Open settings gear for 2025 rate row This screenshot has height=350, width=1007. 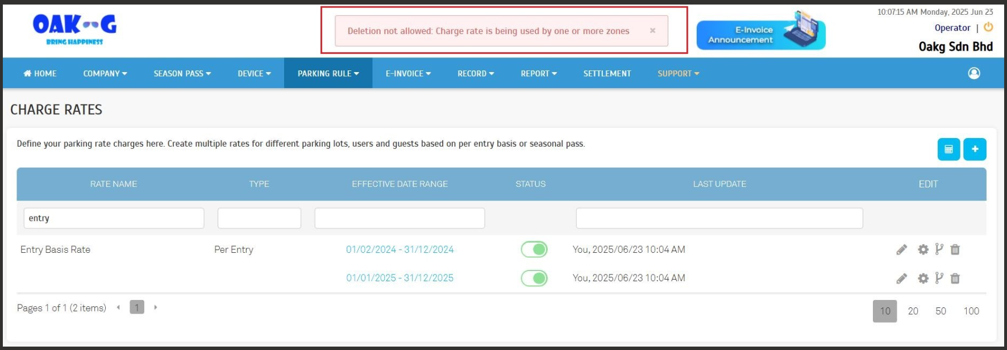pyautogui.click(x=923, y=278)
